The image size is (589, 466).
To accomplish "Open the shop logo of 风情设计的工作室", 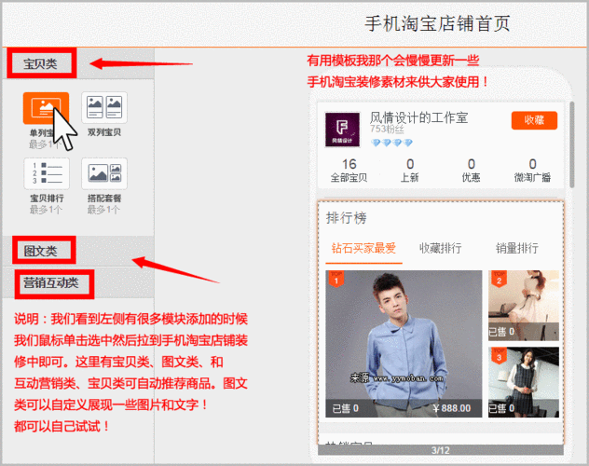I will click(342, 130).
